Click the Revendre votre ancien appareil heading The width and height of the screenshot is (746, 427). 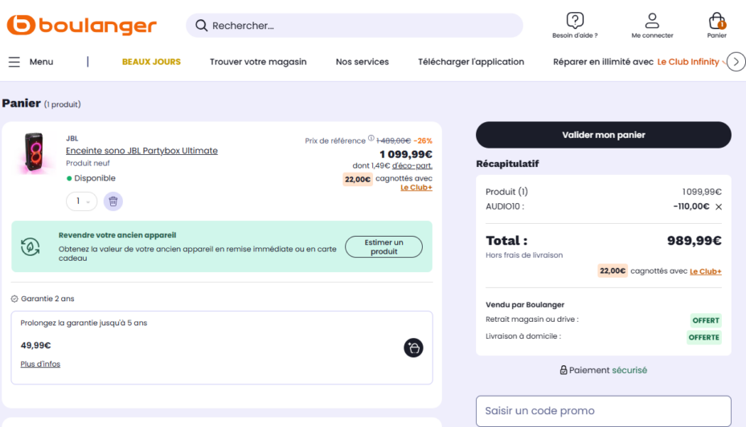[x=117, y=235]
